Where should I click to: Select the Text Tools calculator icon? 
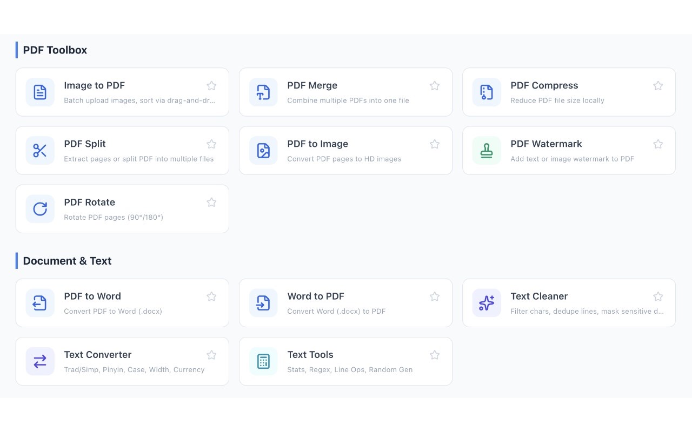coord(263,361)
